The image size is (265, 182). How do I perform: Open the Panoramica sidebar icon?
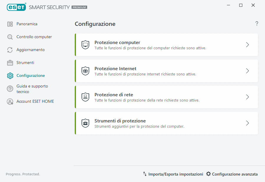pyautogui.click(x=9, y=24)
